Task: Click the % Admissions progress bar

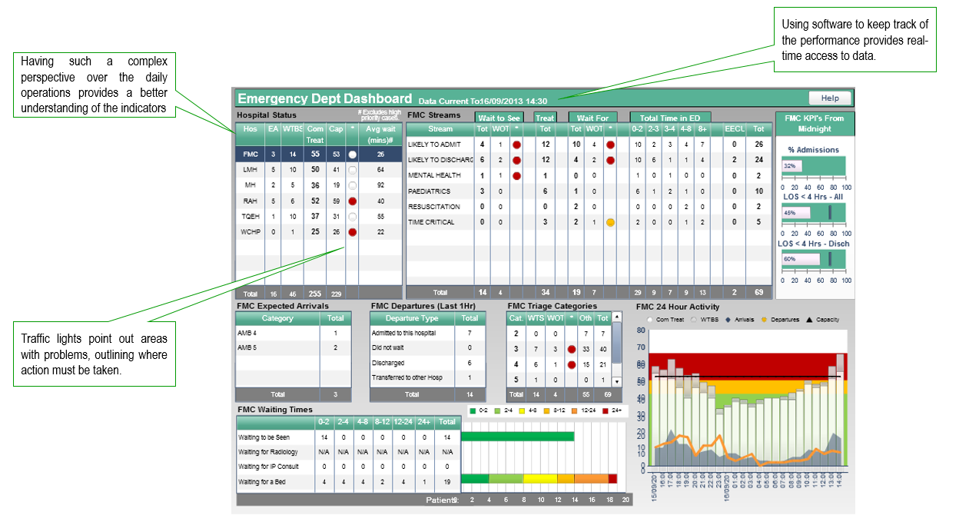Action: tap(813, 166)
